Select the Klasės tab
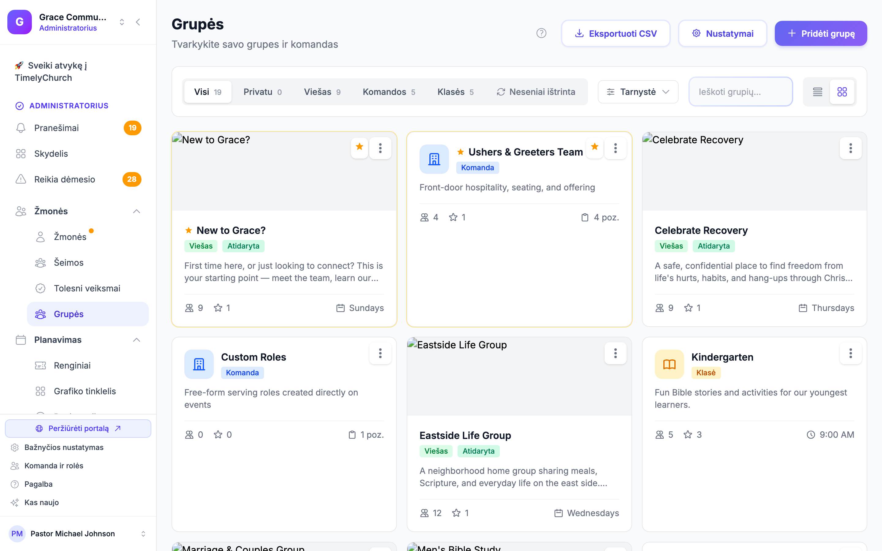Viewport: 882px width, 551px height. pyautogui.click(x=455, y=92)
